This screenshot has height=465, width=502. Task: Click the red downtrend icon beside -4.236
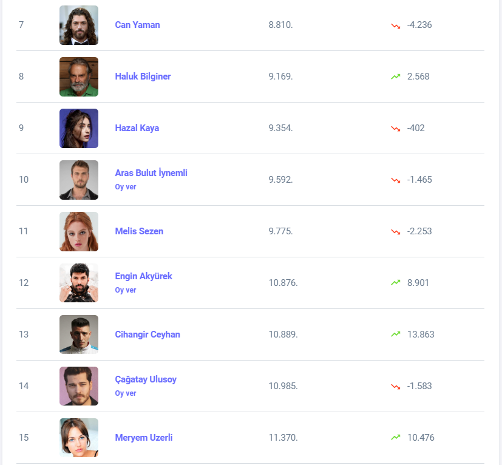pyautogui.click(x=396, y=25)
